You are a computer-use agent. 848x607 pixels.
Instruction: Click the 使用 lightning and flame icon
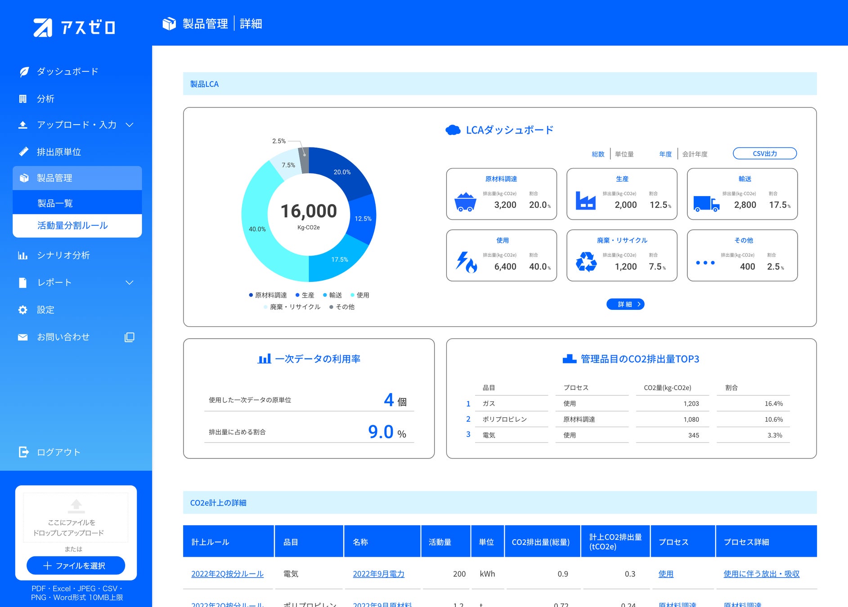(x=467, y=262)
